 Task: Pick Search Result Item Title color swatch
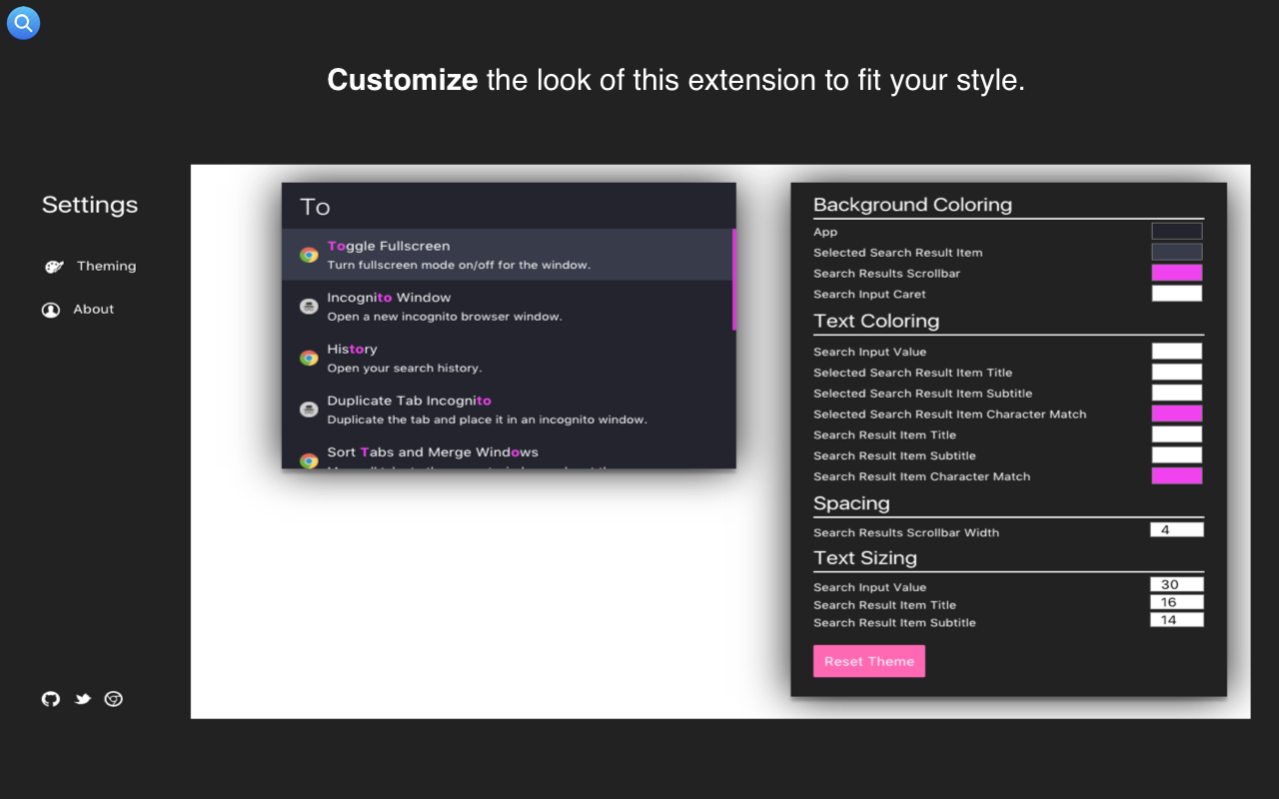point(1177,434)
